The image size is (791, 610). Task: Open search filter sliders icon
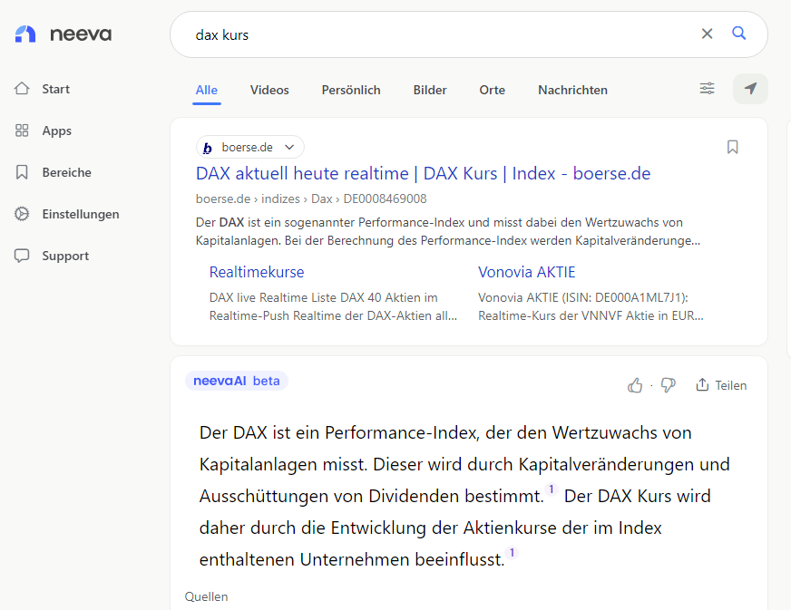(x=707, y=89)
